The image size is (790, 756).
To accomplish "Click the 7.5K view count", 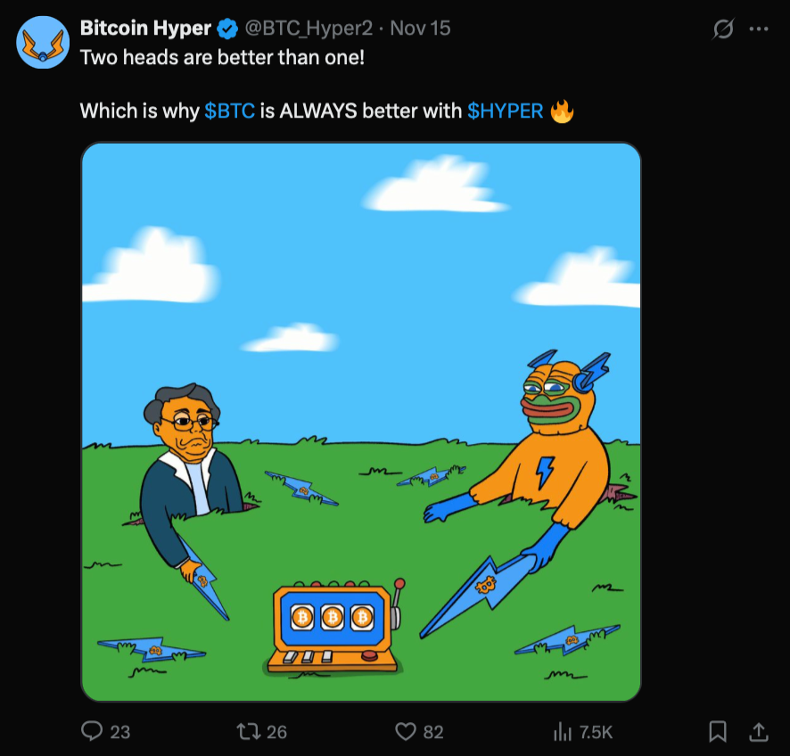I will pyautogui.click(x=596, y=732).
